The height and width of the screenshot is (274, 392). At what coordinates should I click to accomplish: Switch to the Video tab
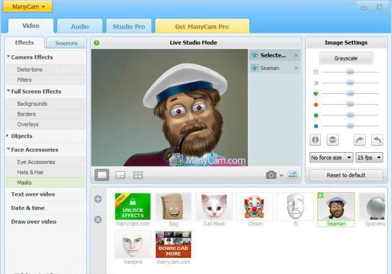click(x=30, y=26)
